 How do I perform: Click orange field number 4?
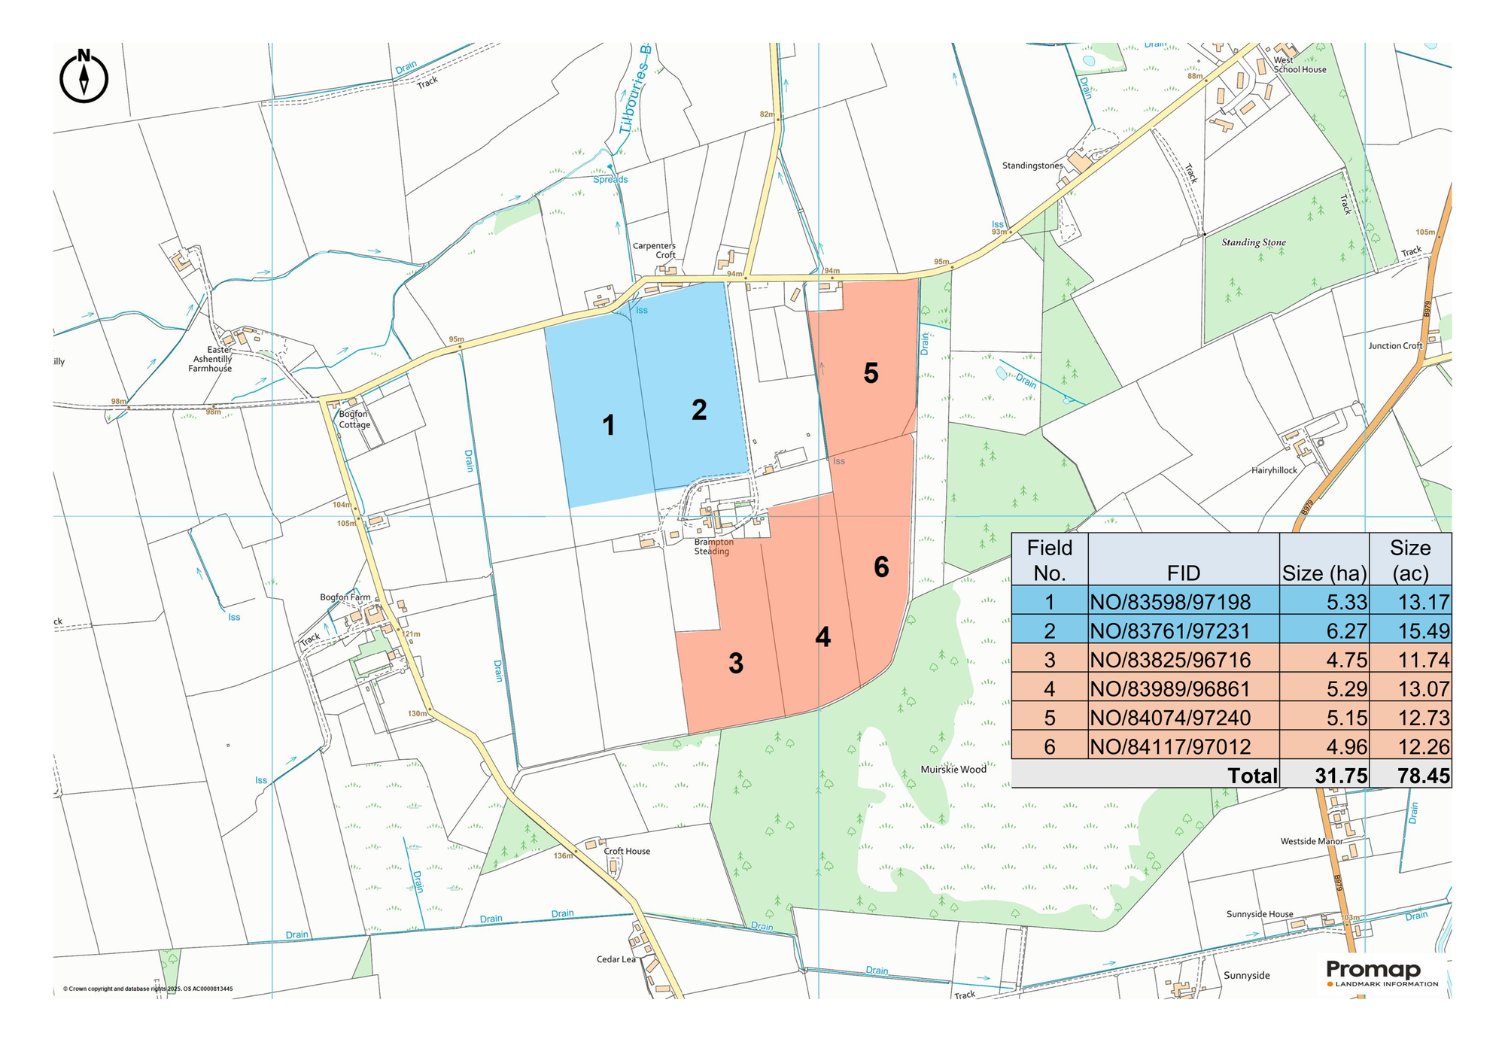coord(822,637)
